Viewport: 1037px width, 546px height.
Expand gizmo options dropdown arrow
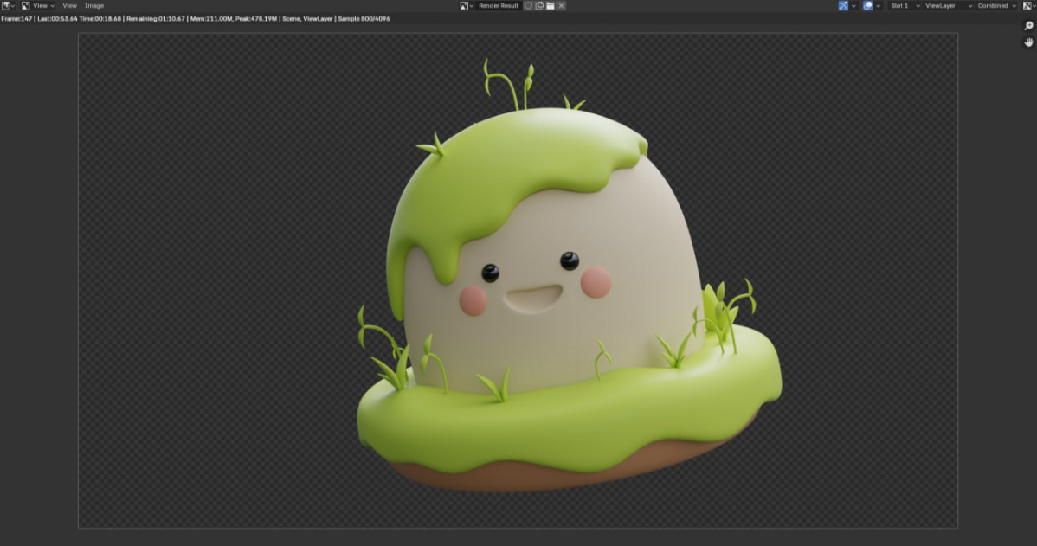pyautogui.click(x=853, y=5)
